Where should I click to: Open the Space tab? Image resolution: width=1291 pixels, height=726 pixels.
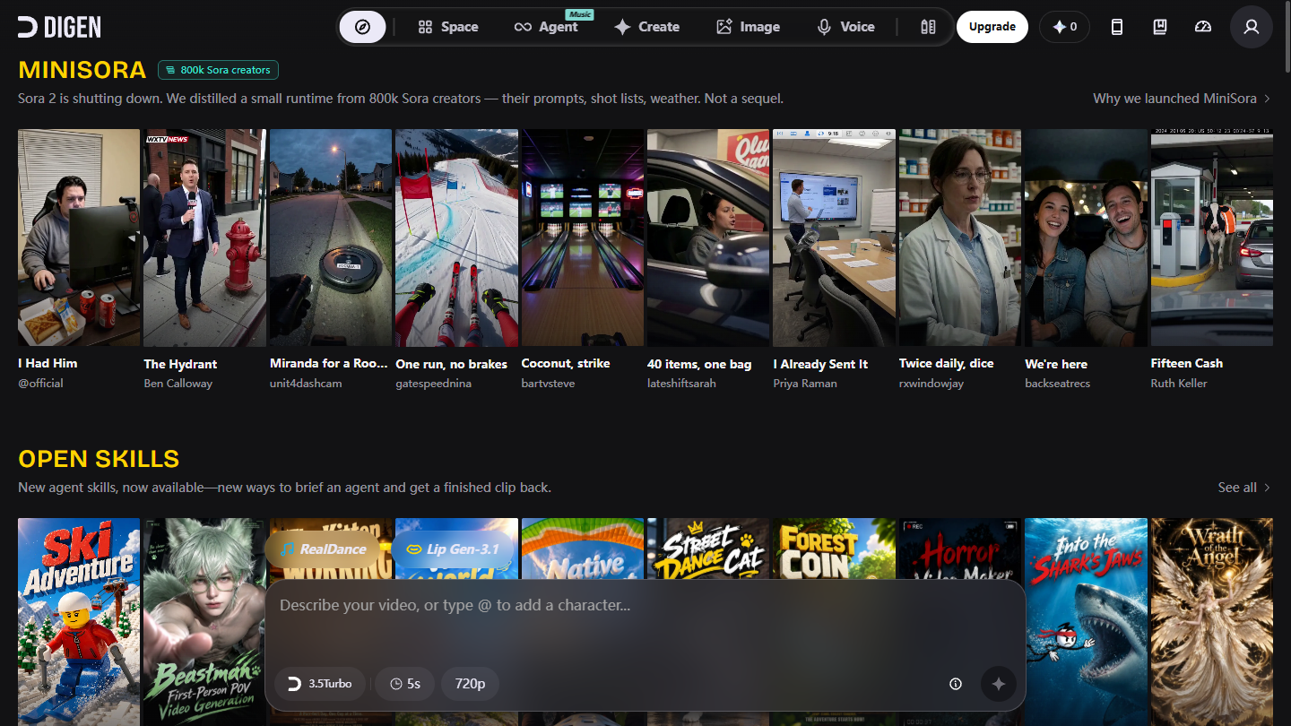(448, 27)
